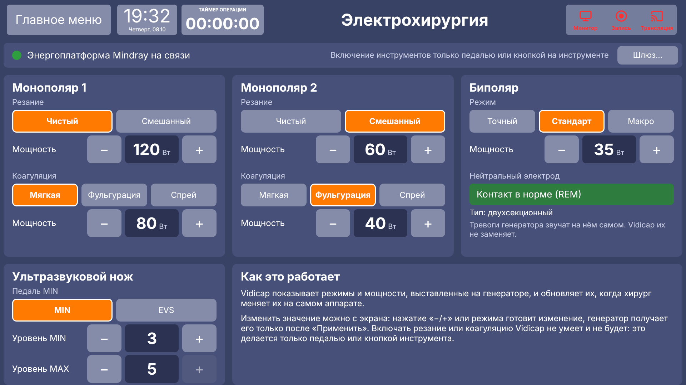Screen dimensions: 686x385
Task: Decrease Монополяр 1 coagulation power
Action: tap(104, 223)
